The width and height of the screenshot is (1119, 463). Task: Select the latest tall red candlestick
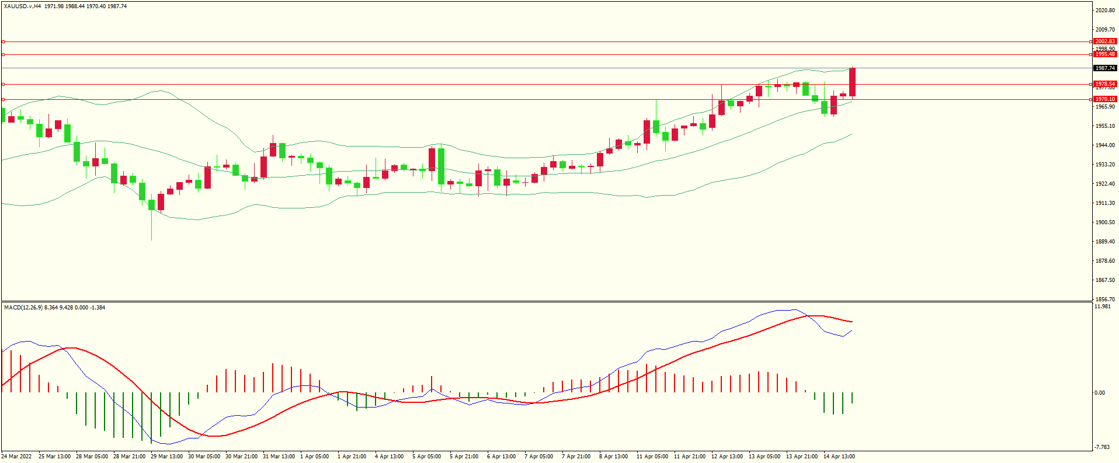tap(853, 82)
